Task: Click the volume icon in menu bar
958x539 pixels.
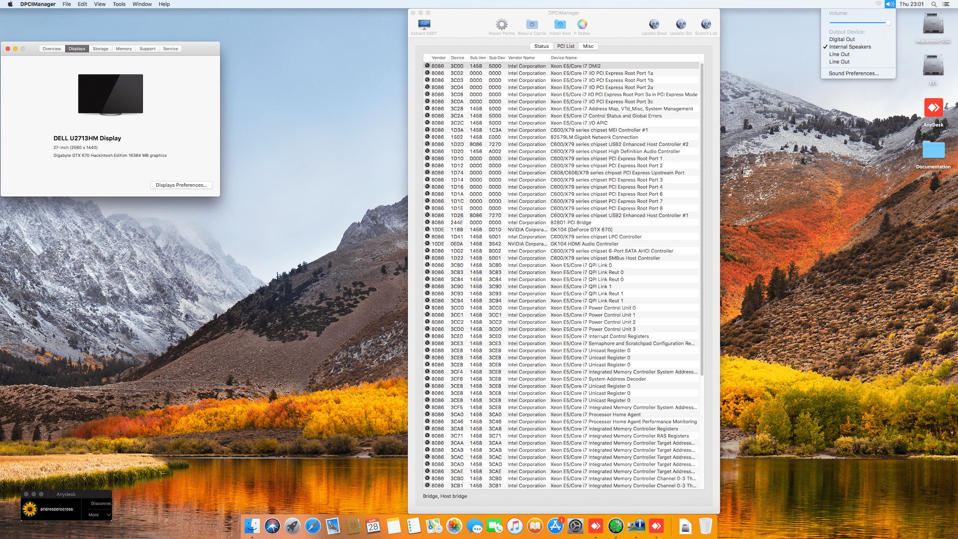Action: point(890,4)
